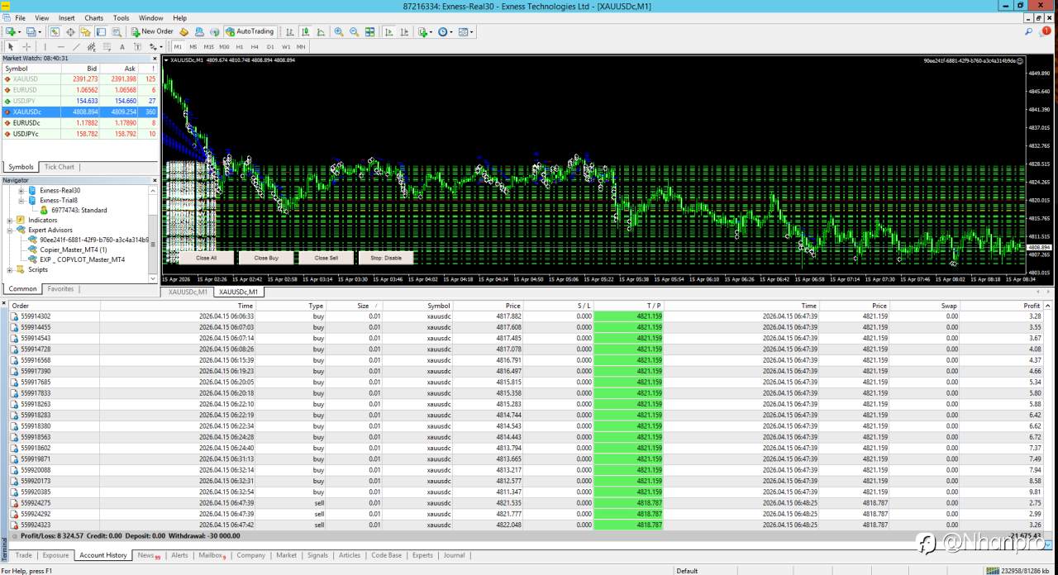Select XAUUSDc row in Market Watch
The height and width of the screenshot is (575, 1058).
tap(79, 112)
